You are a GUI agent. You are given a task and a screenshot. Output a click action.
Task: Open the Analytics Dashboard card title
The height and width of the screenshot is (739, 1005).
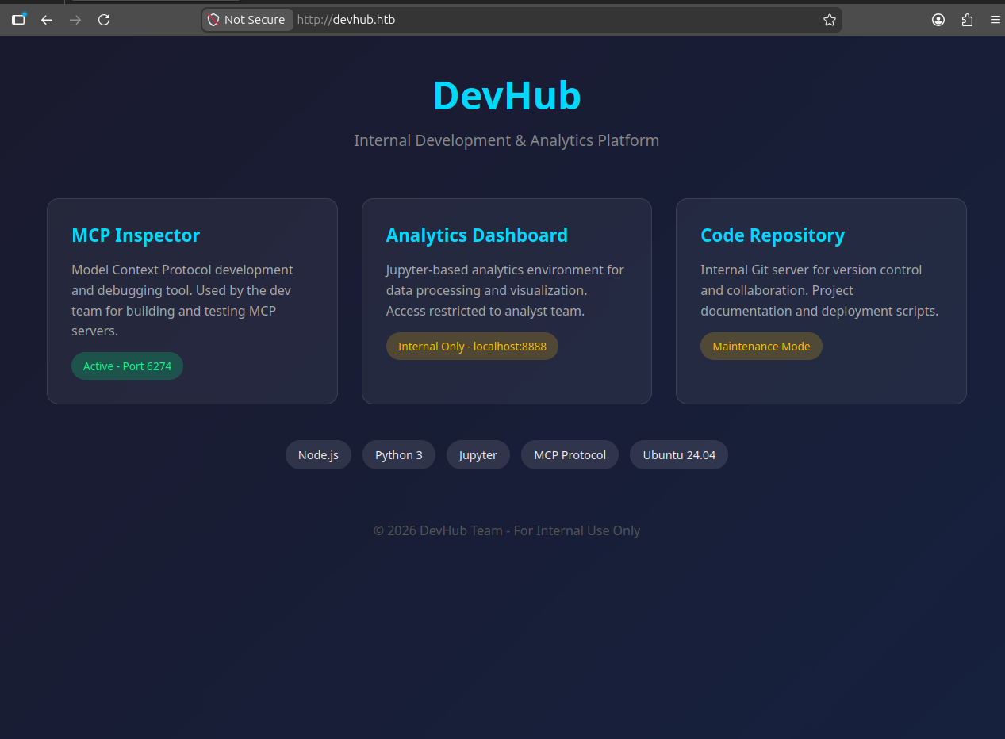477,235
